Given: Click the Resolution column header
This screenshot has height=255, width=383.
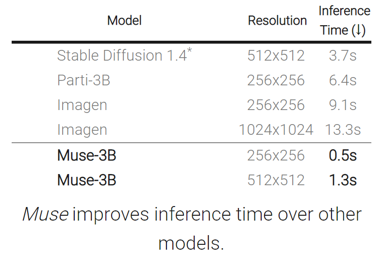Looking at the screenshot, I should 277,20.
